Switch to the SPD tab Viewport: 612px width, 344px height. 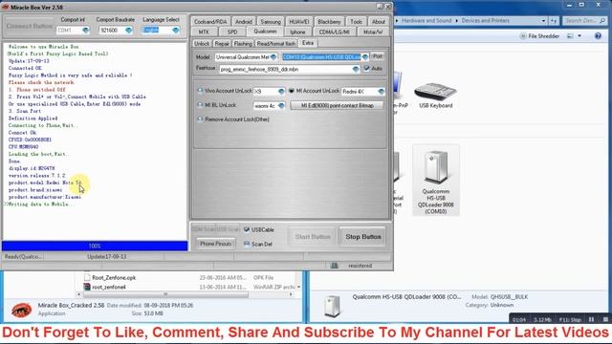click(x=232, y=32)
